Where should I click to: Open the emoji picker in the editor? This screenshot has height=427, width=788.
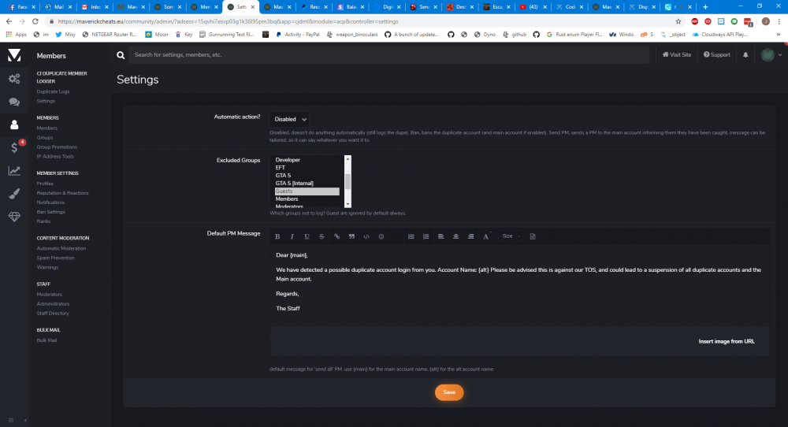click(x=381, y=236)
